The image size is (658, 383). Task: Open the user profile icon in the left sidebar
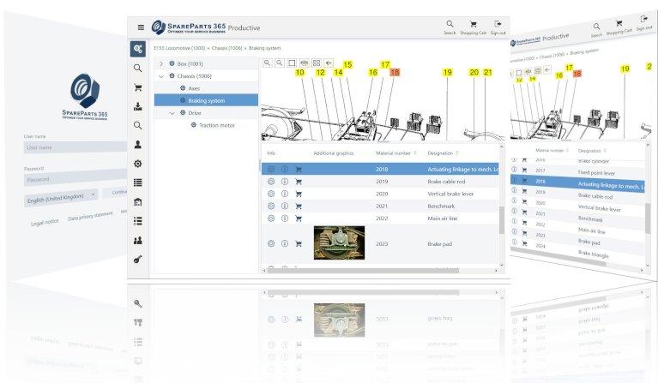click(x=137, y=144)
